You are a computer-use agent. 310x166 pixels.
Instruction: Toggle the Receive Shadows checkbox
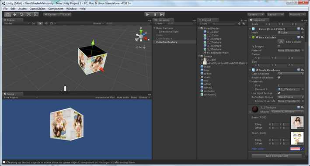tap(279, 78)
